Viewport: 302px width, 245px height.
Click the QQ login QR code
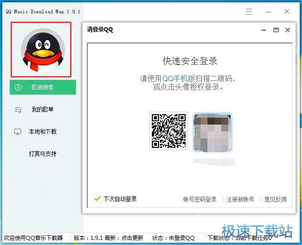tap(169, 131)
